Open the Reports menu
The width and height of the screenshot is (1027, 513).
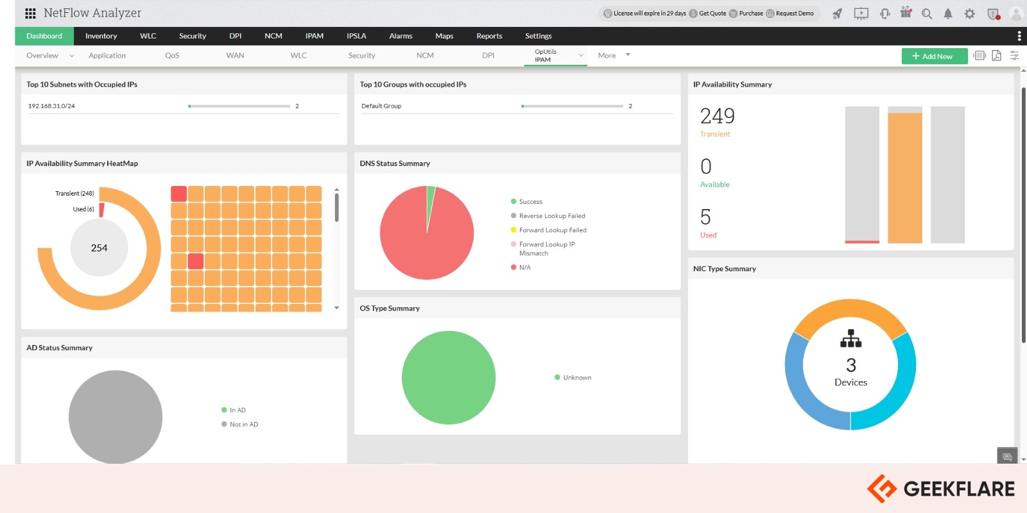489,36
